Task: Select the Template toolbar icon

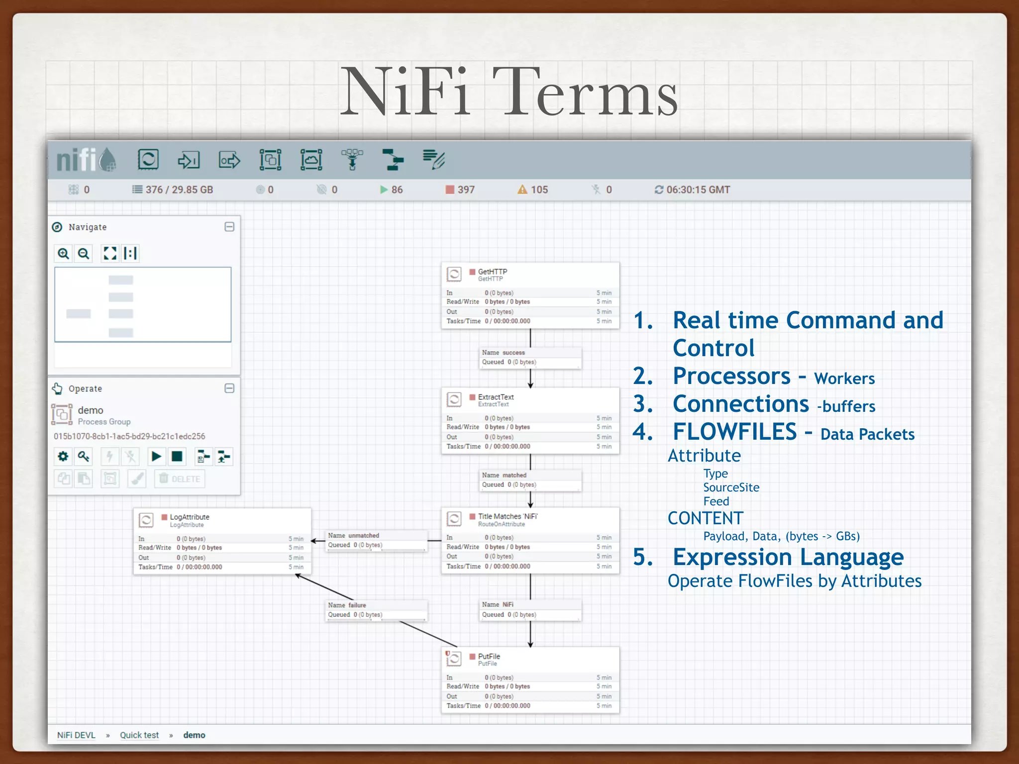Action: point(393,160)
